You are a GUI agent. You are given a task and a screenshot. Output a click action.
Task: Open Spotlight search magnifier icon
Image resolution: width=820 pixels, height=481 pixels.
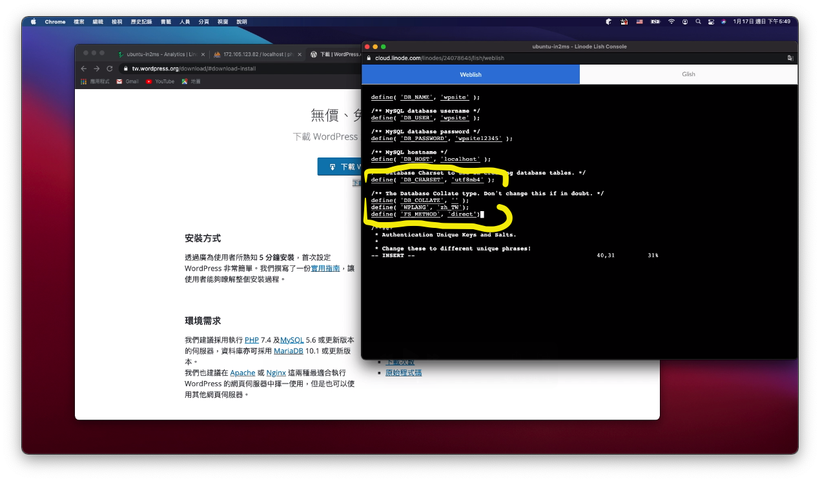click(x=698, y=21)
